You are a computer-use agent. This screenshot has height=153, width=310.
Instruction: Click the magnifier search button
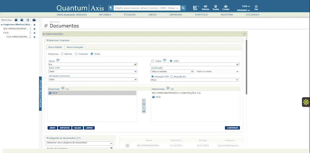click(x=183, y=8)
